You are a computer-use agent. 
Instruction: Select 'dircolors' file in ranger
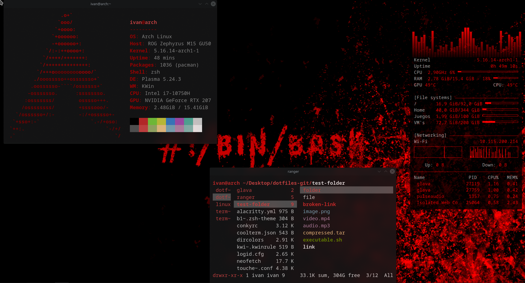[x=265, y=240]
